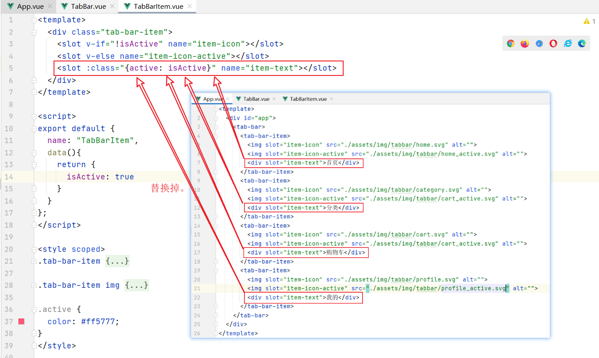This screenshot has width=599, height=358.
Task: Click '首页' div in inset editor
Action: (304, 163)
